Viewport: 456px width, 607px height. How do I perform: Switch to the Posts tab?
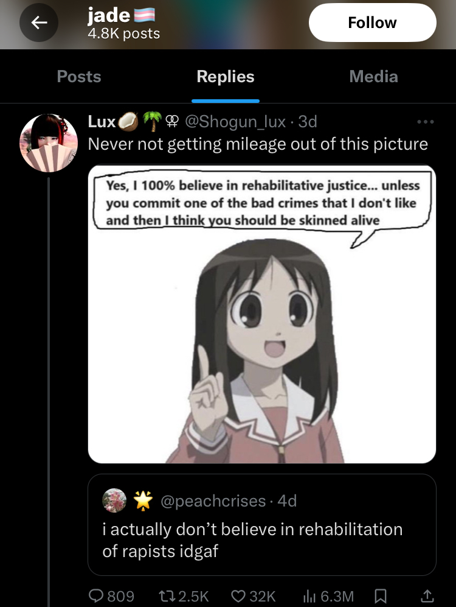pos(79,76)
